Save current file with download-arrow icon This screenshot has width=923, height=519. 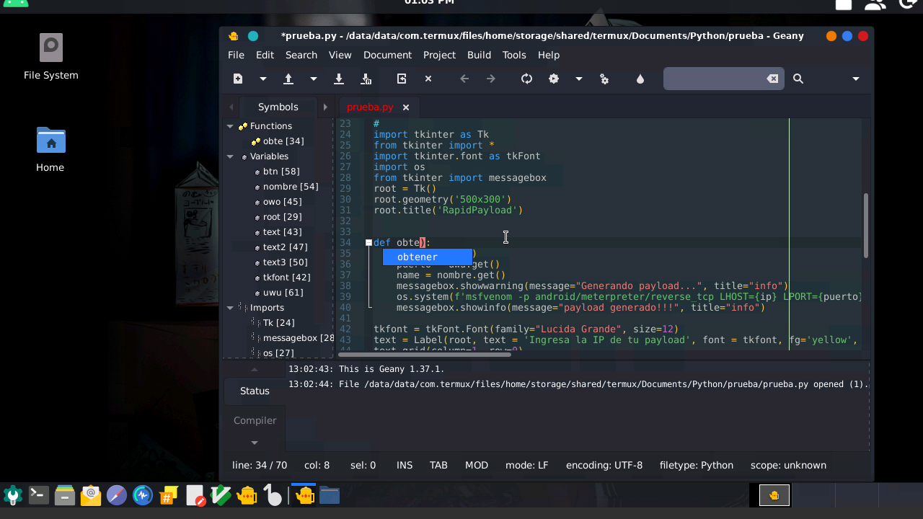pyautogui.click(x=339, y=79)
